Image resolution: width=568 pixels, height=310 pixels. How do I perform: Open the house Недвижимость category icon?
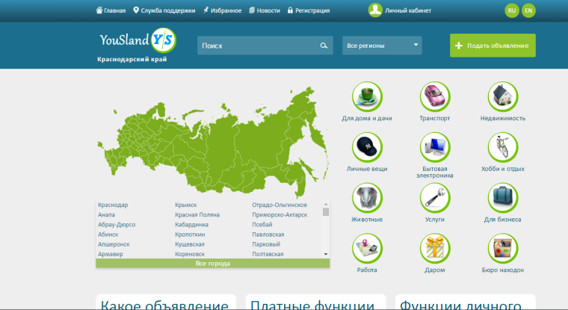pyautogui.click(x=503, y=96)
